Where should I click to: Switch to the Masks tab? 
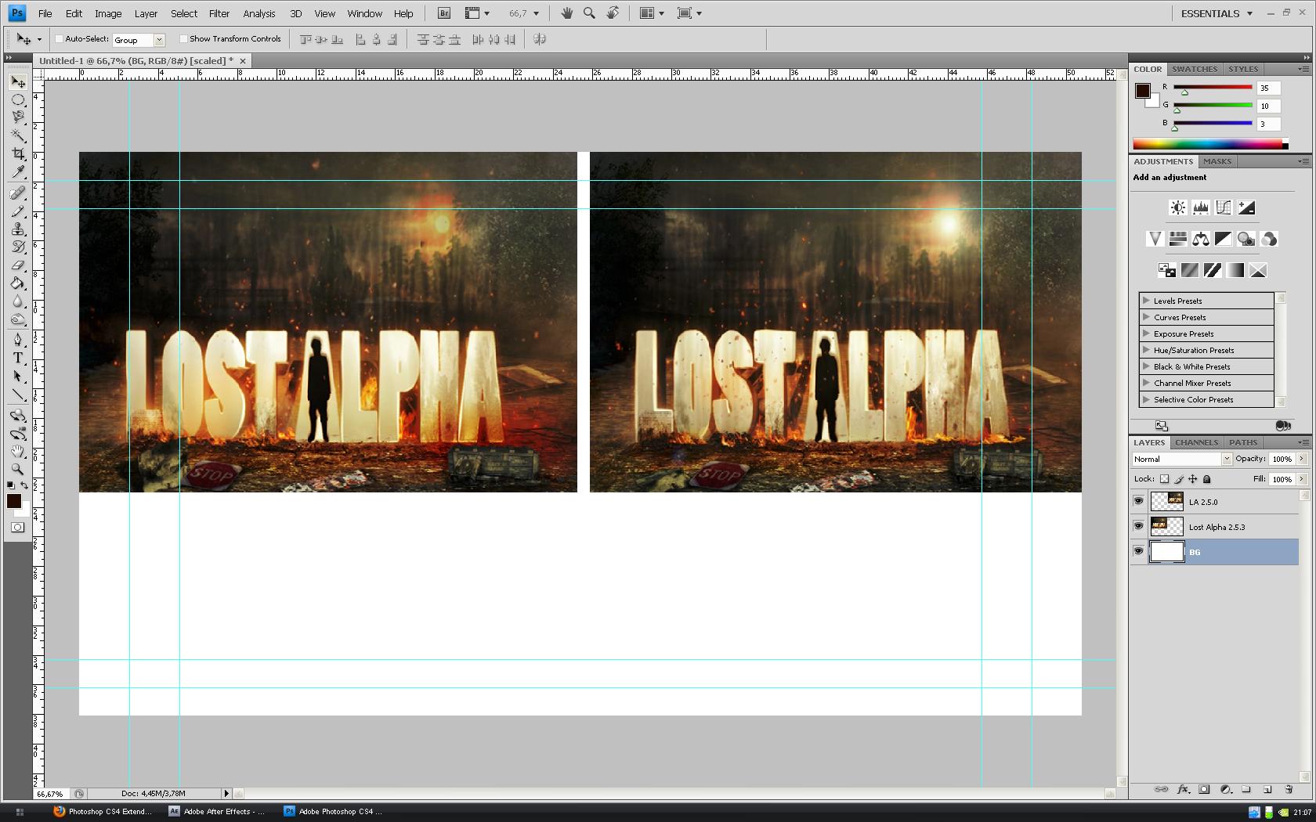(x=1217, y=162)
